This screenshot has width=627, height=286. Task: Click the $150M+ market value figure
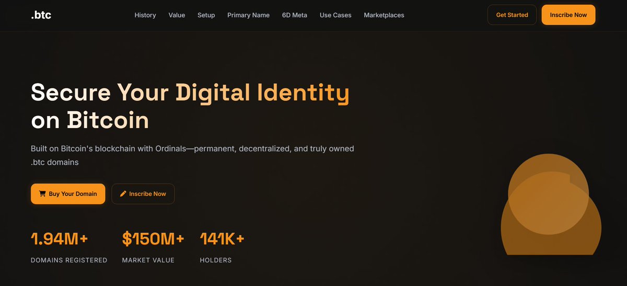(153, 239)
